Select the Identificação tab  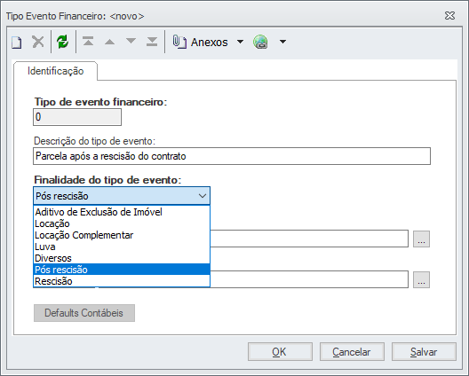click(x=56, y=71)
